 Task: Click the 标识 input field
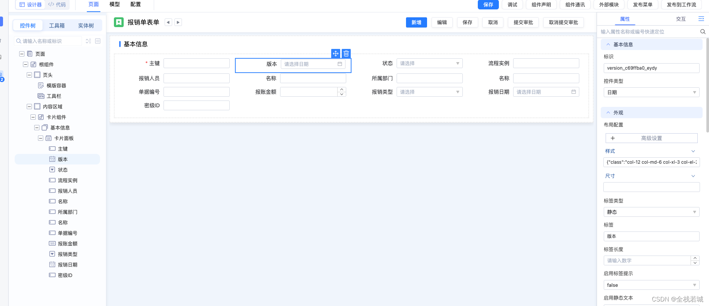651,68
